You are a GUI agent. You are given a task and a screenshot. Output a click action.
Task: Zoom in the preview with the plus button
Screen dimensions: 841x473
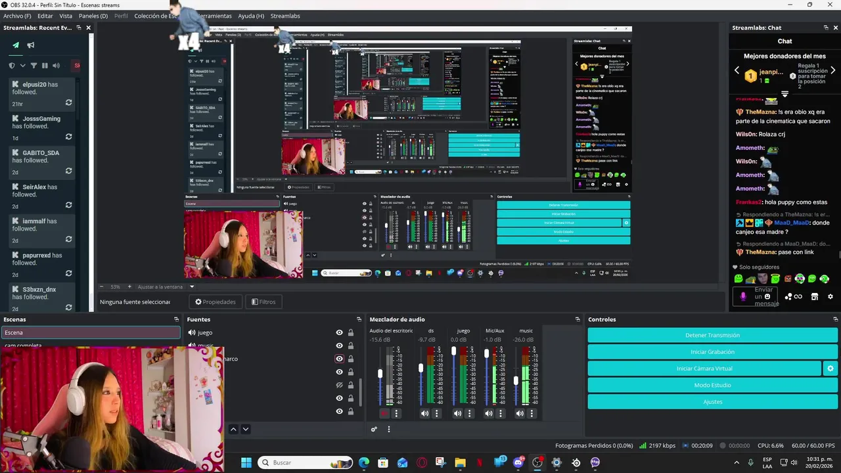click(129, 287)
